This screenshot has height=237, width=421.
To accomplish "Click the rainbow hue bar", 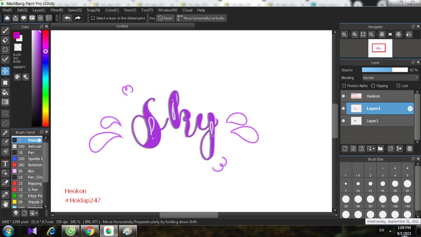I will pos(46,78).
